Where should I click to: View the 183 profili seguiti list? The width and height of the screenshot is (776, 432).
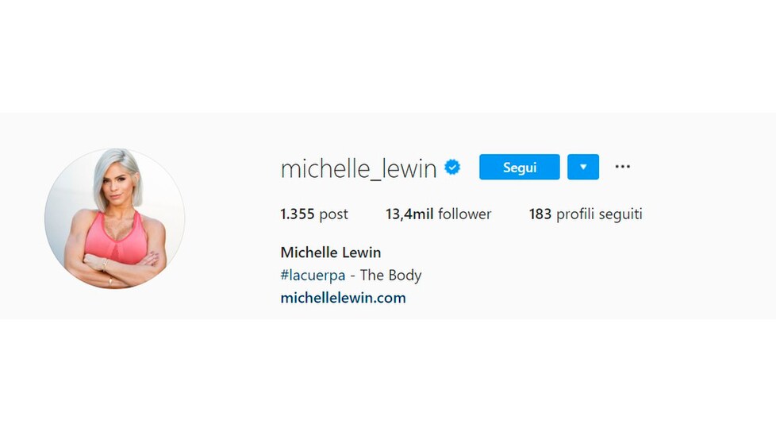tap(586, 214)
